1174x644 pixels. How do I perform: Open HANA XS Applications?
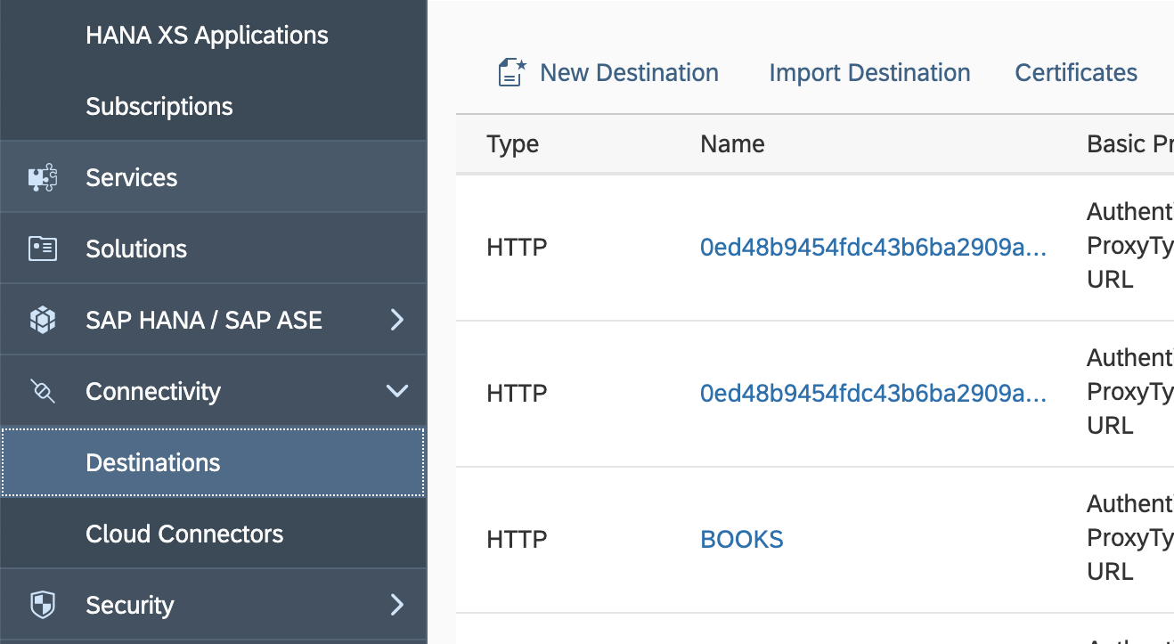pyautogui.click(x=207, y=35)
